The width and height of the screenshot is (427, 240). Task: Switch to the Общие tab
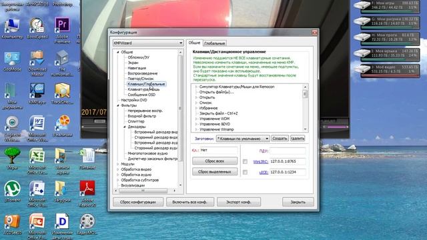(x=194, y=43)
